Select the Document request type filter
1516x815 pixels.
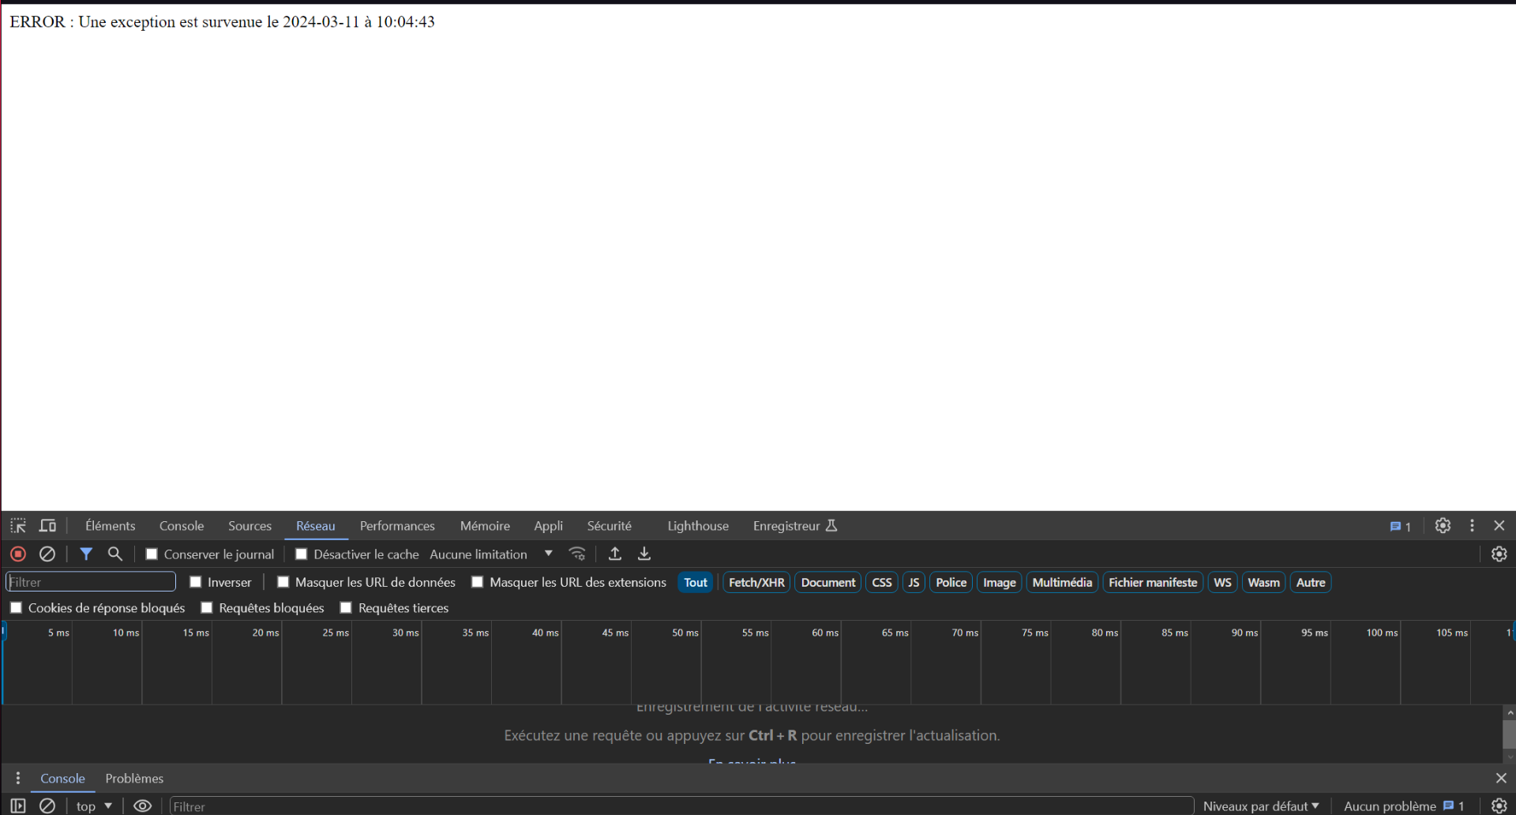coord(827,583)
